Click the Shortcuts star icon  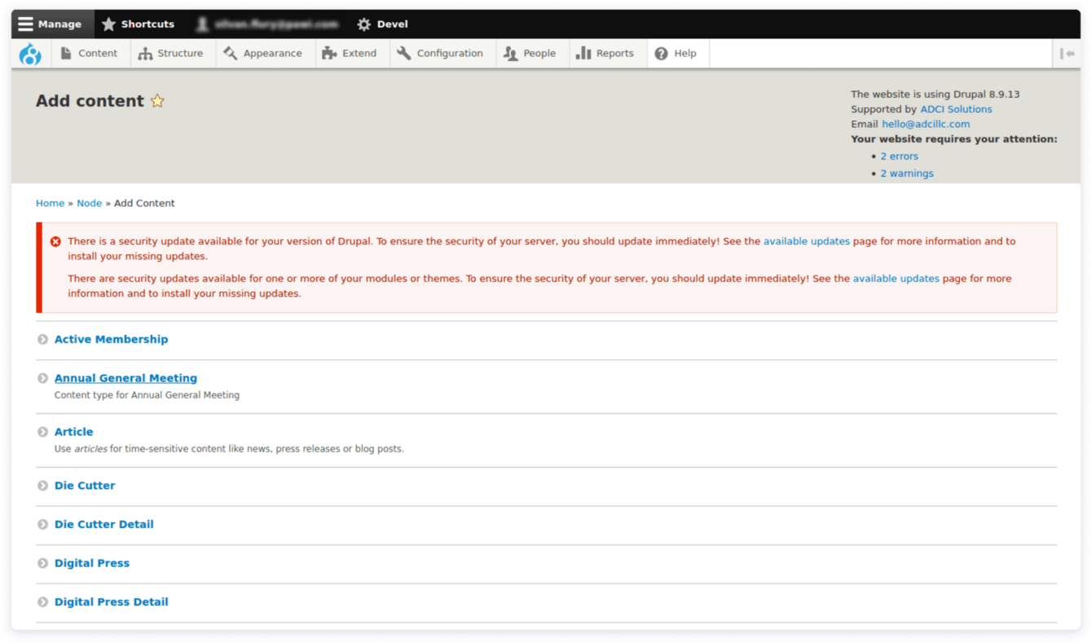(108, 24)
